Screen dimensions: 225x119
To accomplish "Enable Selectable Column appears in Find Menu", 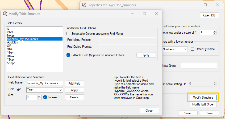I will [68, 34].
